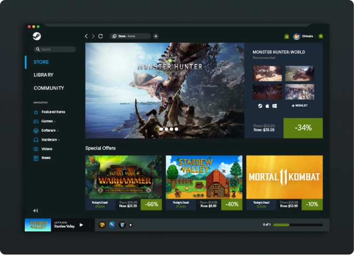354x255 pixels.
Task: Click the search magnifier icon
Action: click(38, 49)
